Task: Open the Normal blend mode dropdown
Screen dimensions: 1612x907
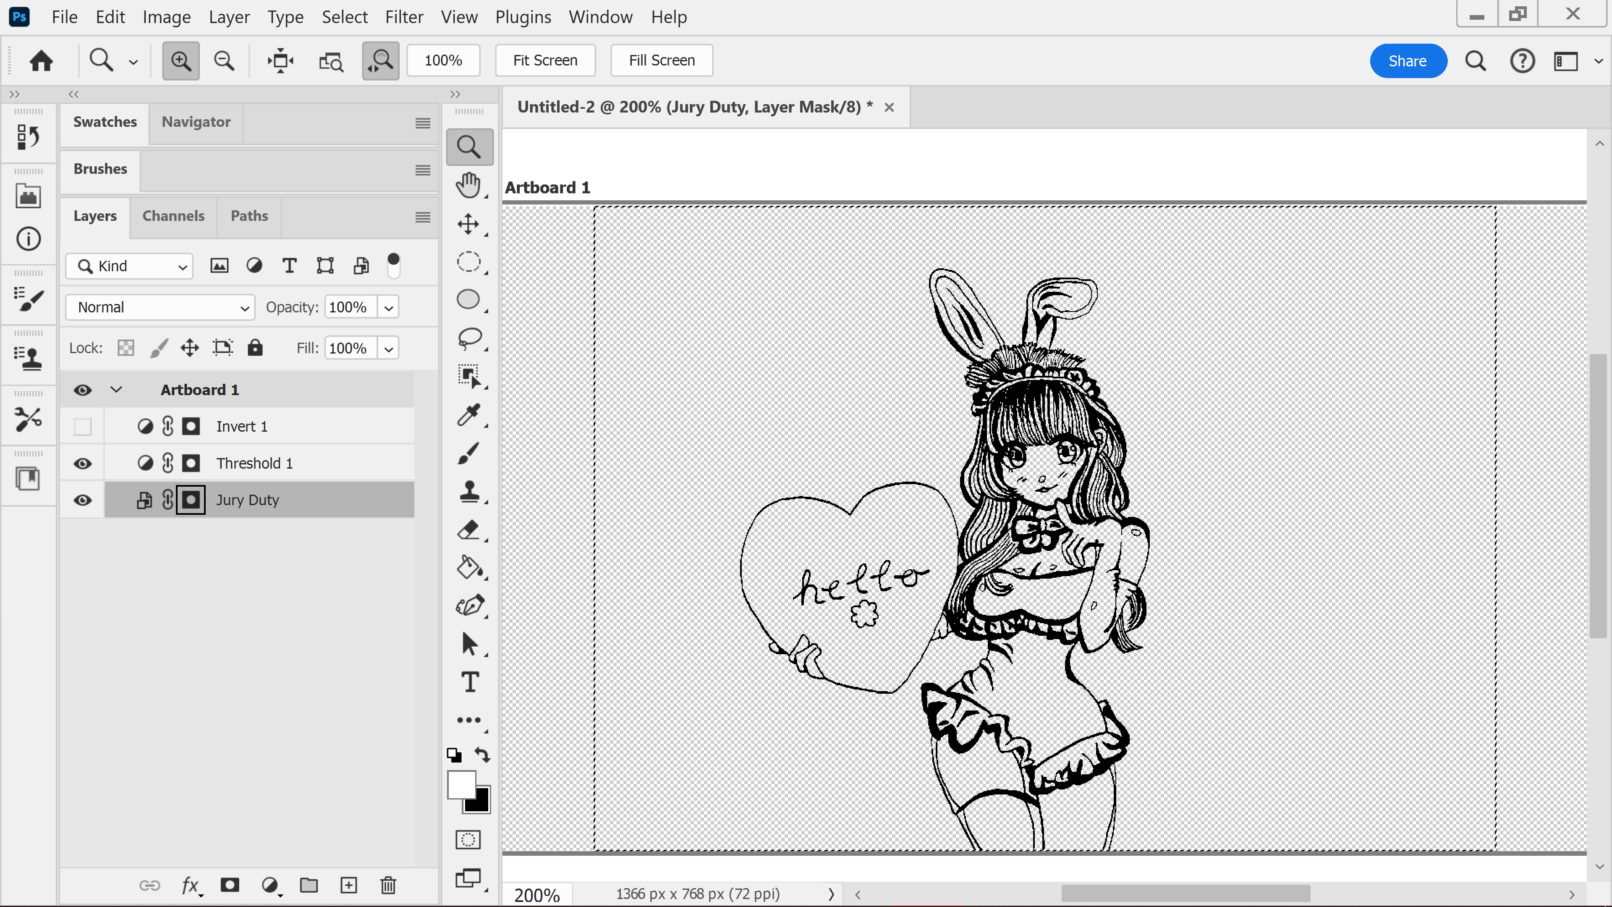Action: tap(160, 307)
